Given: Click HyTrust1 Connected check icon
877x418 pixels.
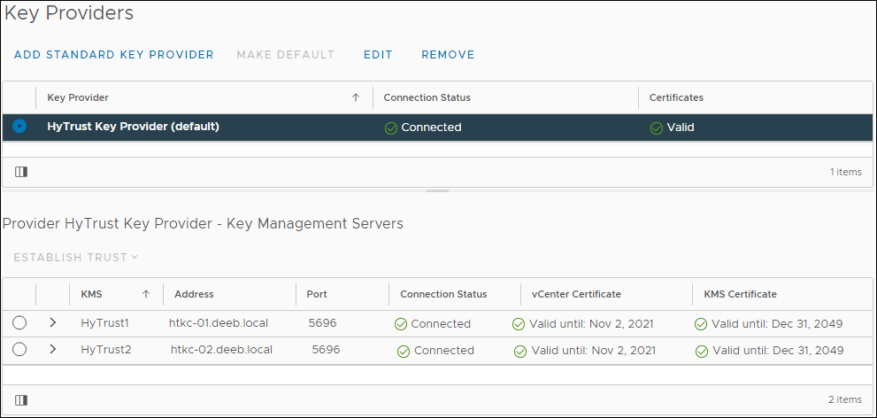Looking at the screenshot, I should 401,324.
